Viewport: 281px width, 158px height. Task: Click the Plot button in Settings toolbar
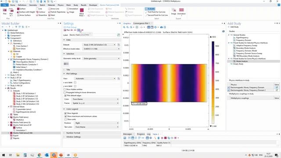(x=67, y=30)
